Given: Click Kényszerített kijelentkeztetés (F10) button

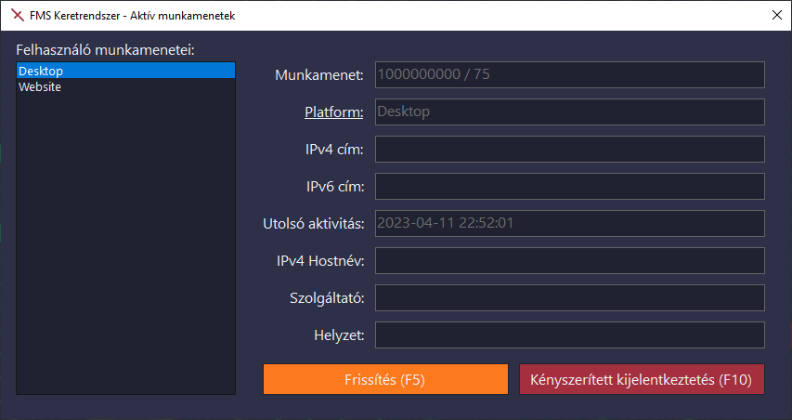Looking at the screenshot, I should (642, 379).
